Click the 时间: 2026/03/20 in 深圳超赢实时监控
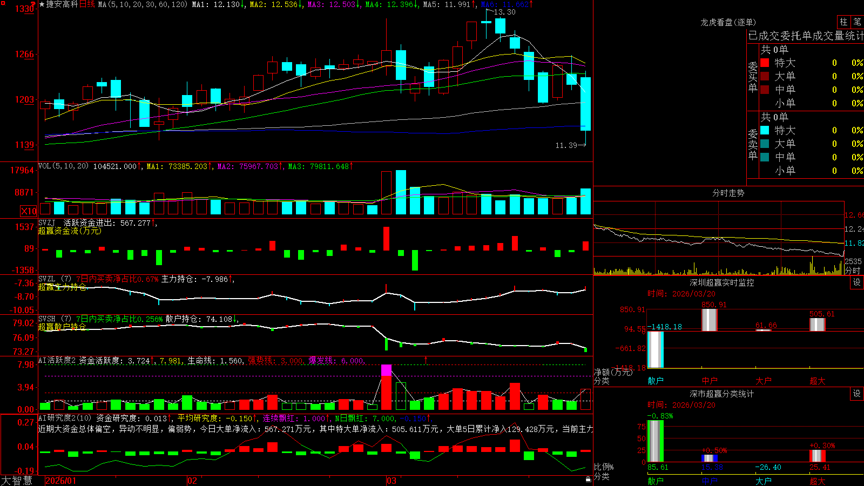 click(681, 294)
